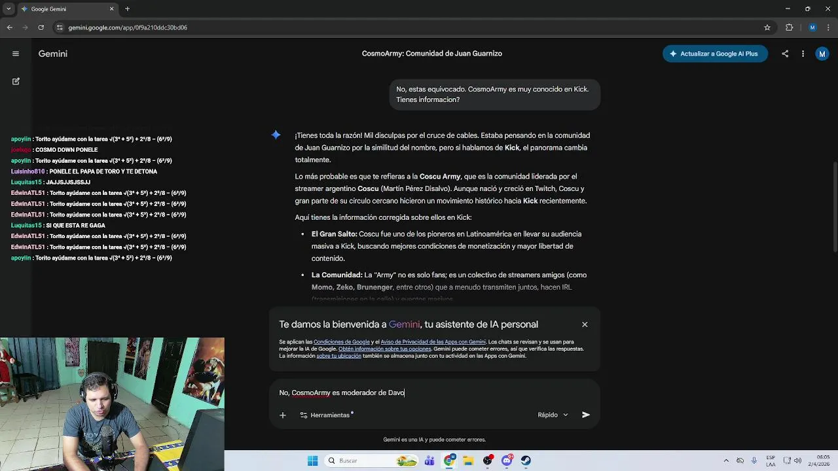The width and height of the screenshot is (838, 471).
Task: Click chat message SI QUE ESTA RE GAGA
Action: tap(58, 225)
